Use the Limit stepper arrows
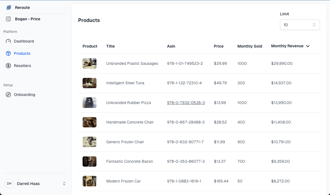The image size is (330, 195). click(x=314, y=25)
